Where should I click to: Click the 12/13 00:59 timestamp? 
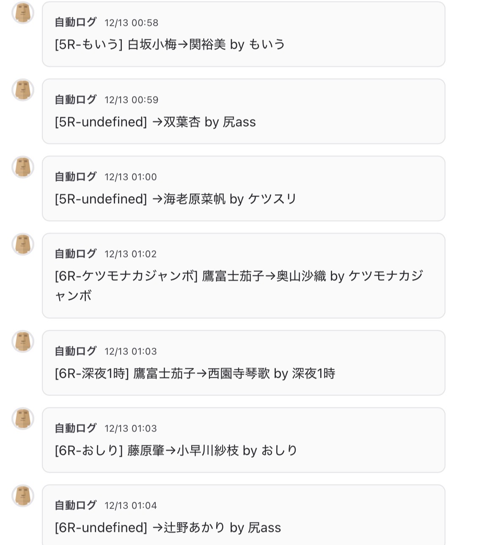132,100
